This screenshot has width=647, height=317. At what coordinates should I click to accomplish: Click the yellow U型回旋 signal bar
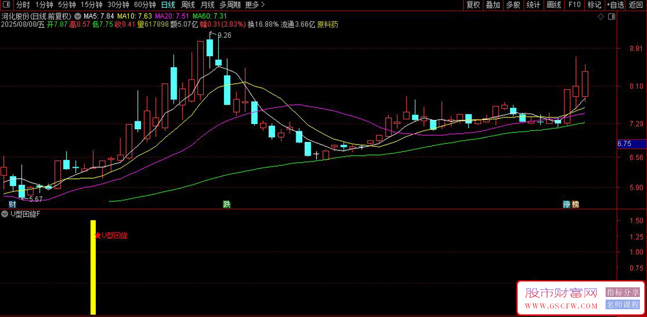93,267
